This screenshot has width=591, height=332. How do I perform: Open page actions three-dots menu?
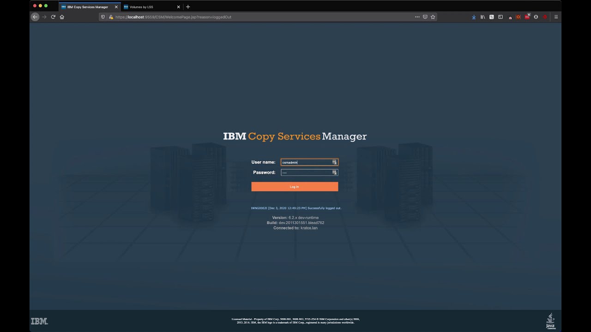[x=417, y=17]
